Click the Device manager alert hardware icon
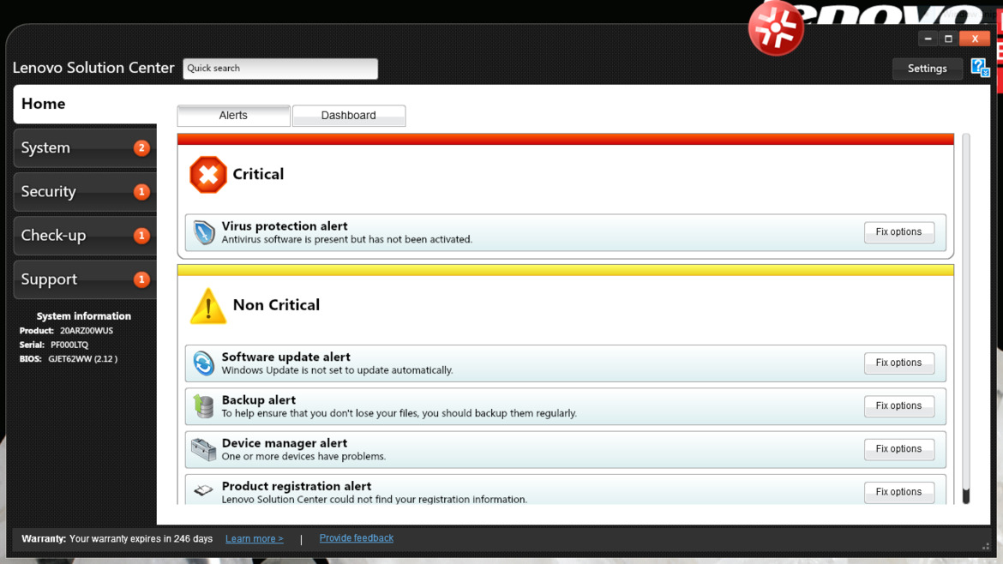This screenshot has width=1003, height=564. [203, 449]
